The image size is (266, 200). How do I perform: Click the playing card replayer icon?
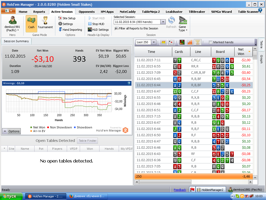coord(171,42)
